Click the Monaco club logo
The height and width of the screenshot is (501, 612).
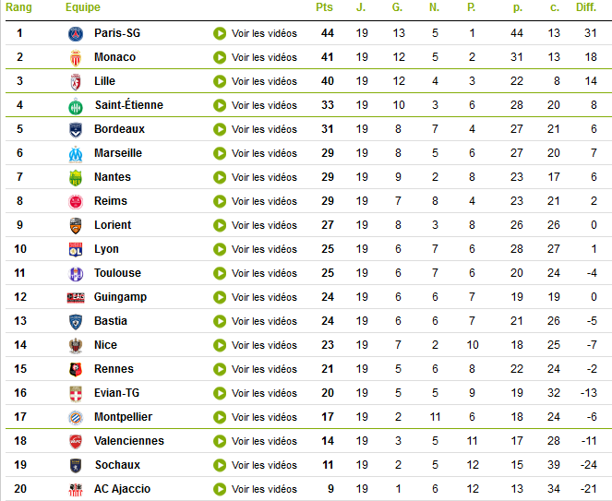tap(76, 58)
